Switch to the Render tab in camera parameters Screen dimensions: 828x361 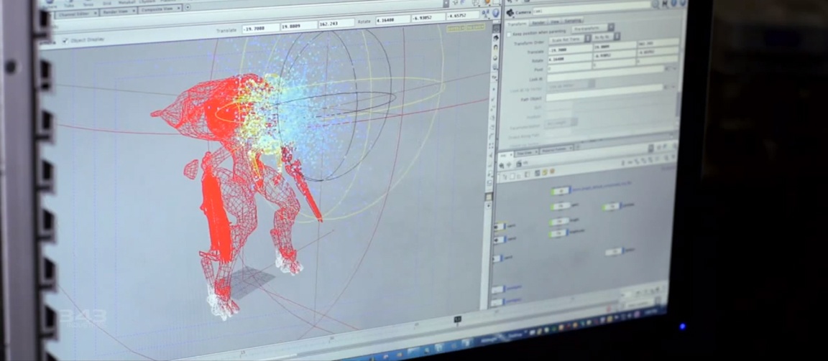(537, 22)
